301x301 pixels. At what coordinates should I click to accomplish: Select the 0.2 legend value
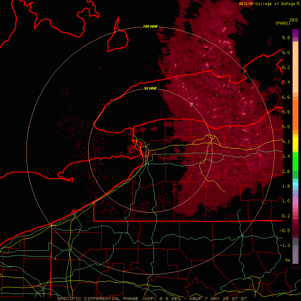[x=286, y=216]
